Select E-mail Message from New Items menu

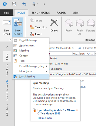click(x=31, y=40)
